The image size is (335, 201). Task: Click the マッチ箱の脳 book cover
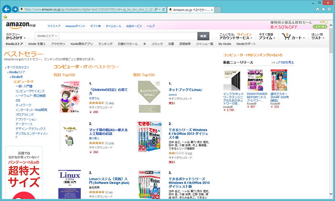tap(70, 137)
